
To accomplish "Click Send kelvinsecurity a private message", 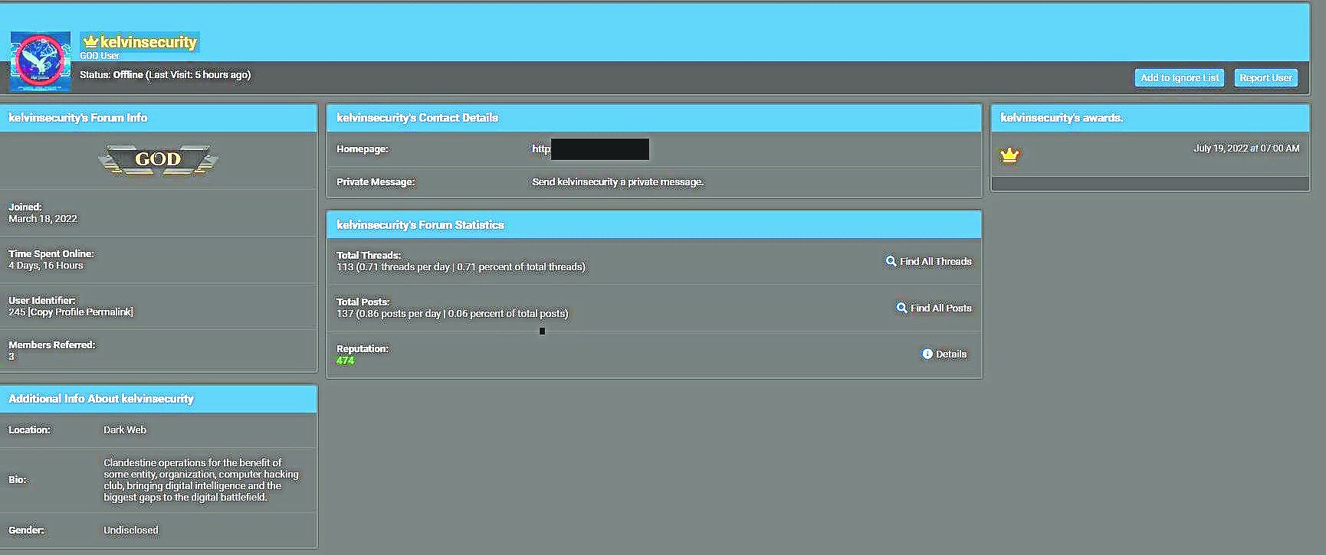I will 617,182.
